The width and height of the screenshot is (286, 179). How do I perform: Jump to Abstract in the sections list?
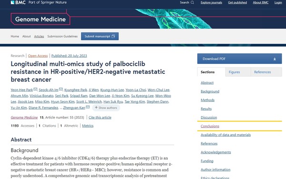[x=207, y=83]
